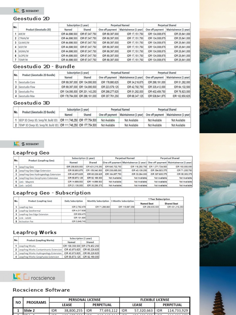This screenshot has width=236, height=315.
Task: Click 'Leapfrog Works Contaminants Extension'
Action: click(x=40, y=249)
